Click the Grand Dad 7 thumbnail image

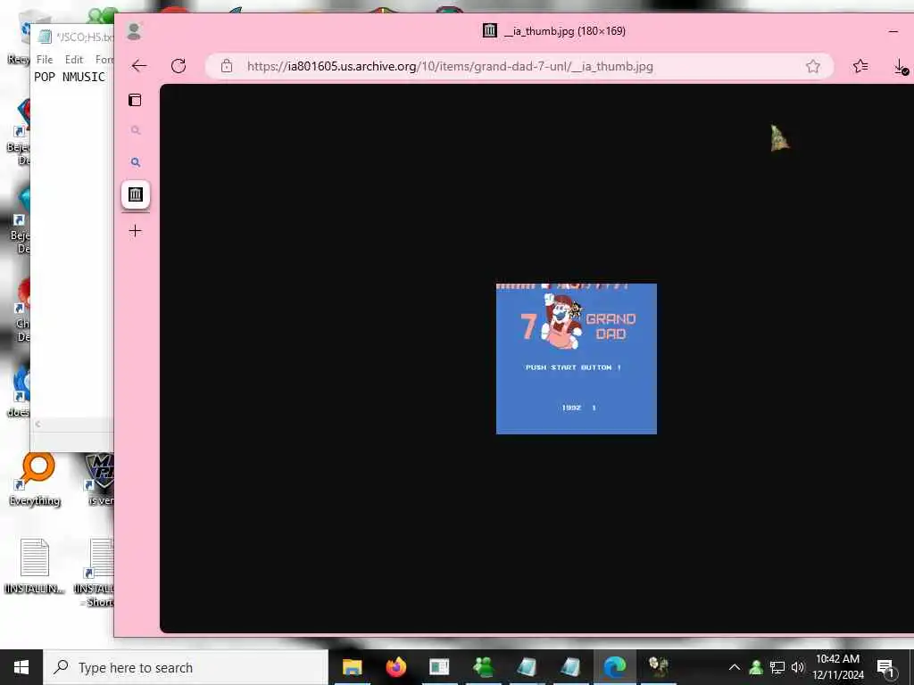(577, 359)
